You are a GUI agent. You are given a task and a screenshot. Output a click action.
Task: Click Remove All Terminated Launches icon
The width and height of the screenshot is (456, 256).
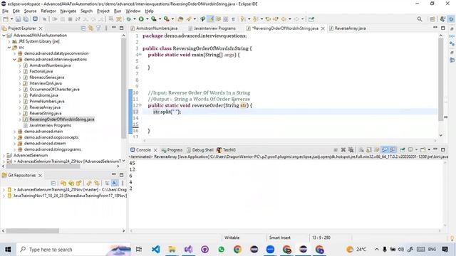pos(351,150)
